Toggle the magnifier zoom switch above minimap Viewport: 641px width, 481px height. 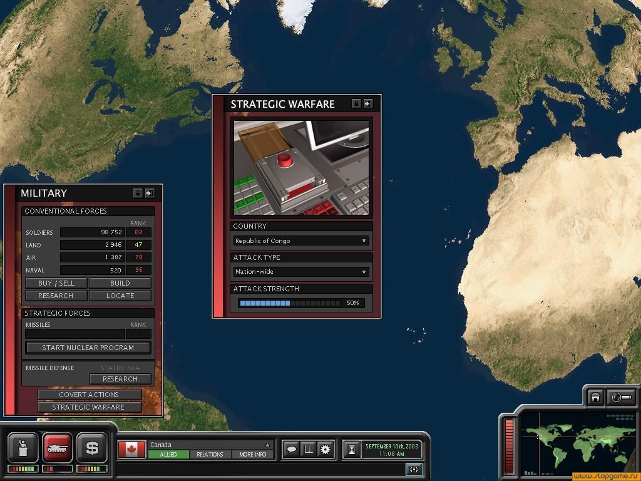pyautogui.click(x=622, y=397)
